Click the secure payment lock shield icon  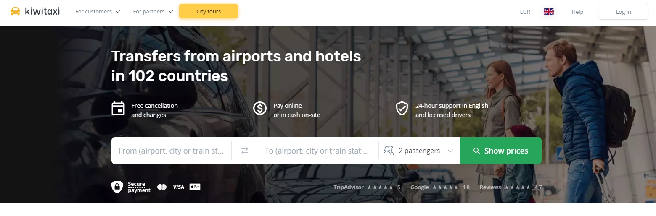117,187
